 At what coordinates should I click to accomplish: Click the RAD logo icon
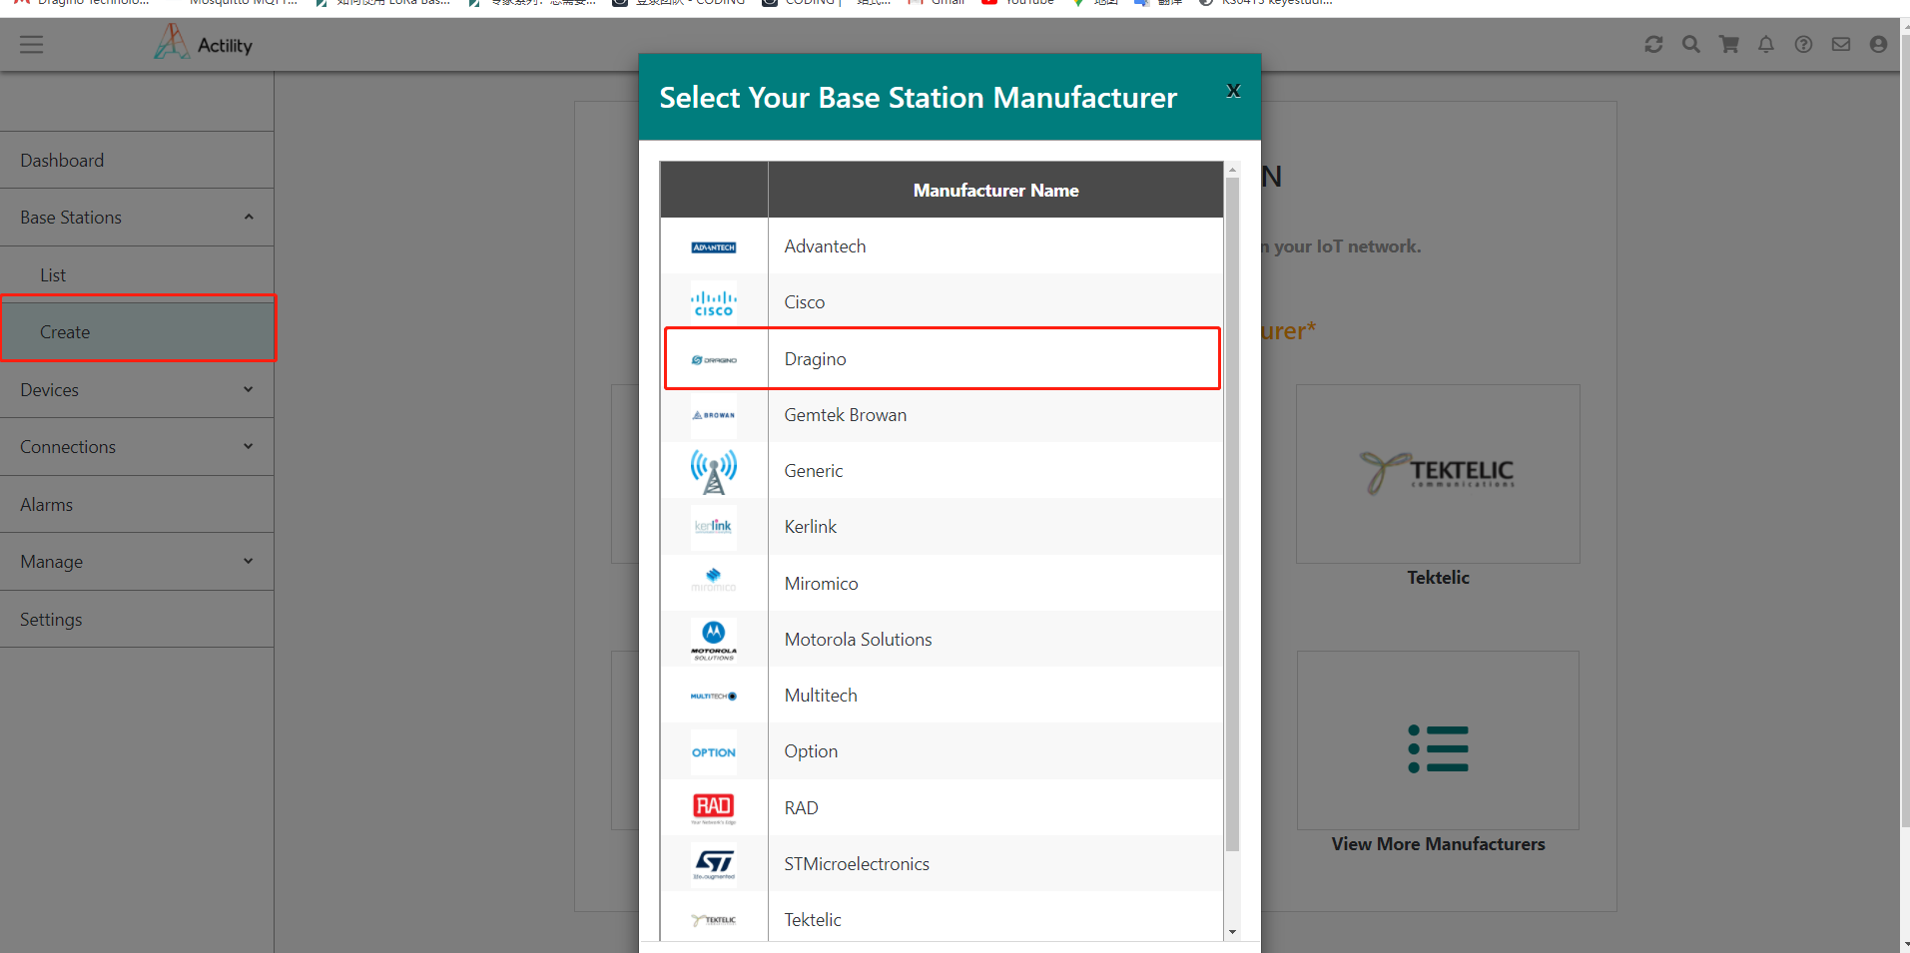point(714,807)
